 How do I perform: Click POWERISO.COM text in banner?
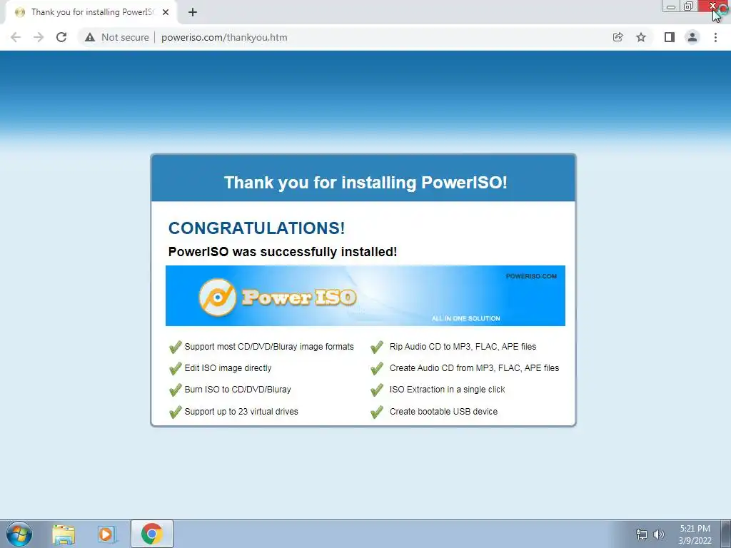531,276
